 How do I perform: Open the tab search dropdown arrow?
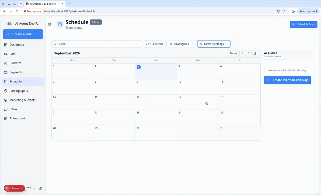click(x=21, y=4)
